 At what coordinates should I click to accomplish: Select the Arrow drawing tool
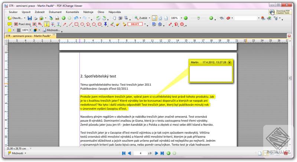[x=65, y=24]
